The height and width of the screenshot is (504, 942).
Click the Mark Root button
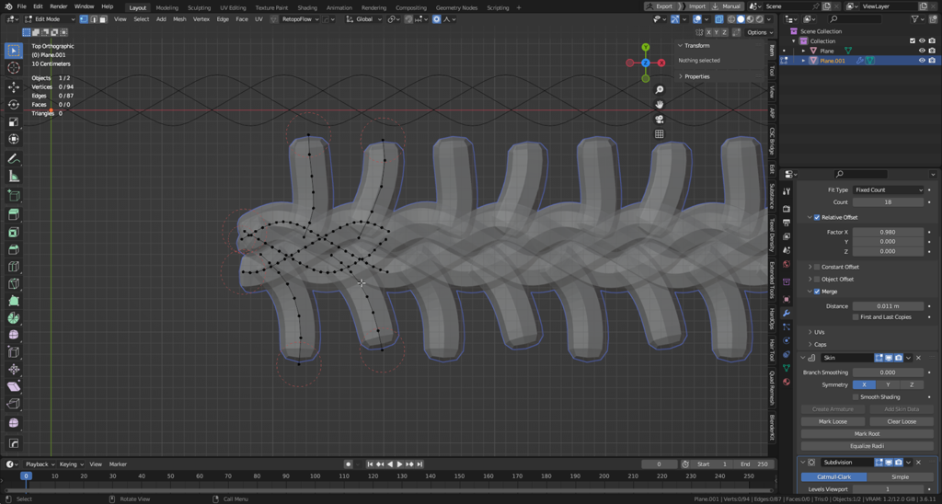(867, 434)
